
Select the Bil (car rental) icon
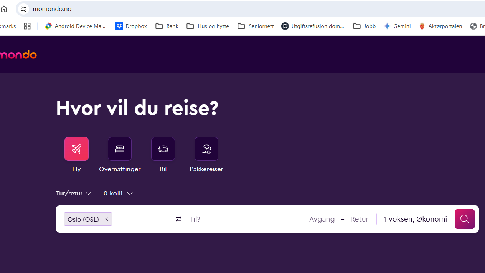pos(163,149)
